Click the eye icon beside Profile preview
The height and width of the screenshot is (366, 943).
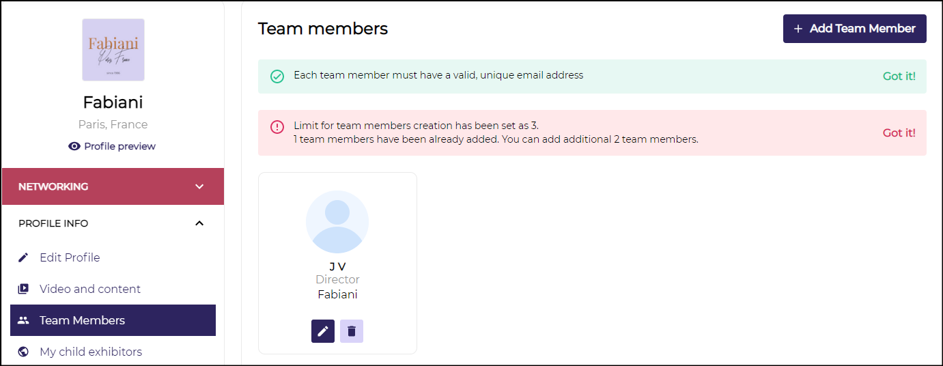coord(74,146)
